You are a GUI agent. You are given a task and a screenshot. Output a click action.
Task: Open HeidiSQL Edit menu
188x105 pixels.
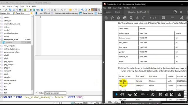[3, 6]
